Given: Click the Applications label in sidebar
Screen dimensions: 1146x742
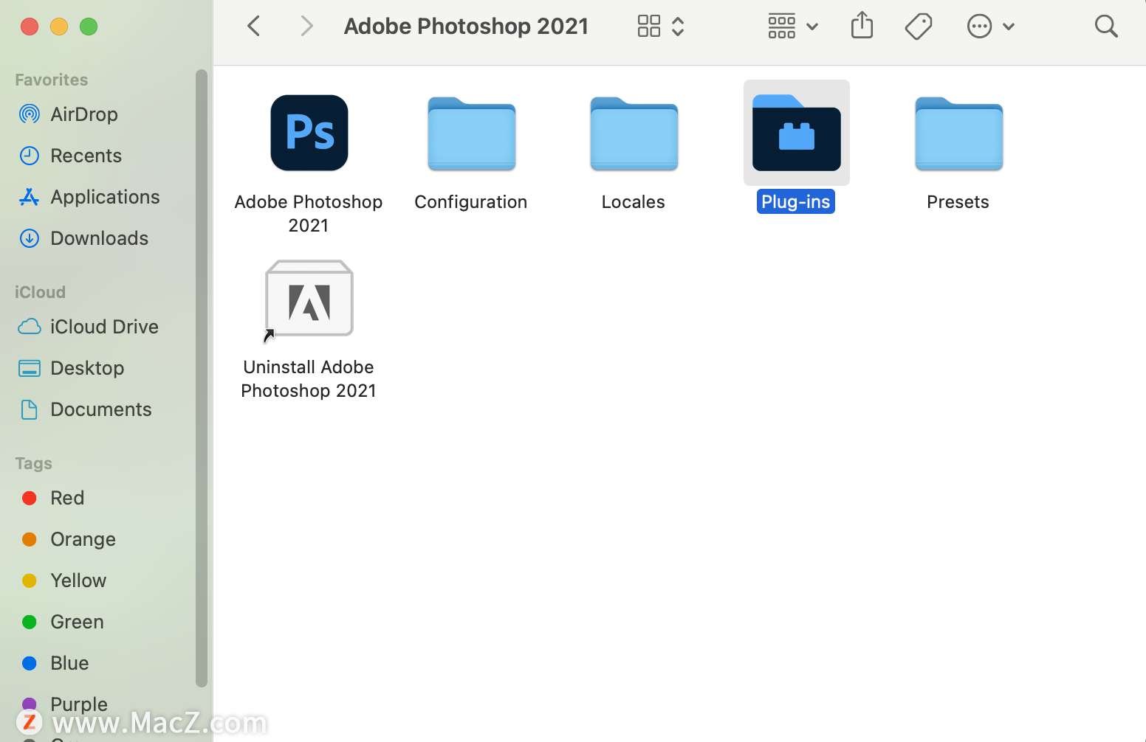Looking at the screenshot, I should click(x=105, y=197).
